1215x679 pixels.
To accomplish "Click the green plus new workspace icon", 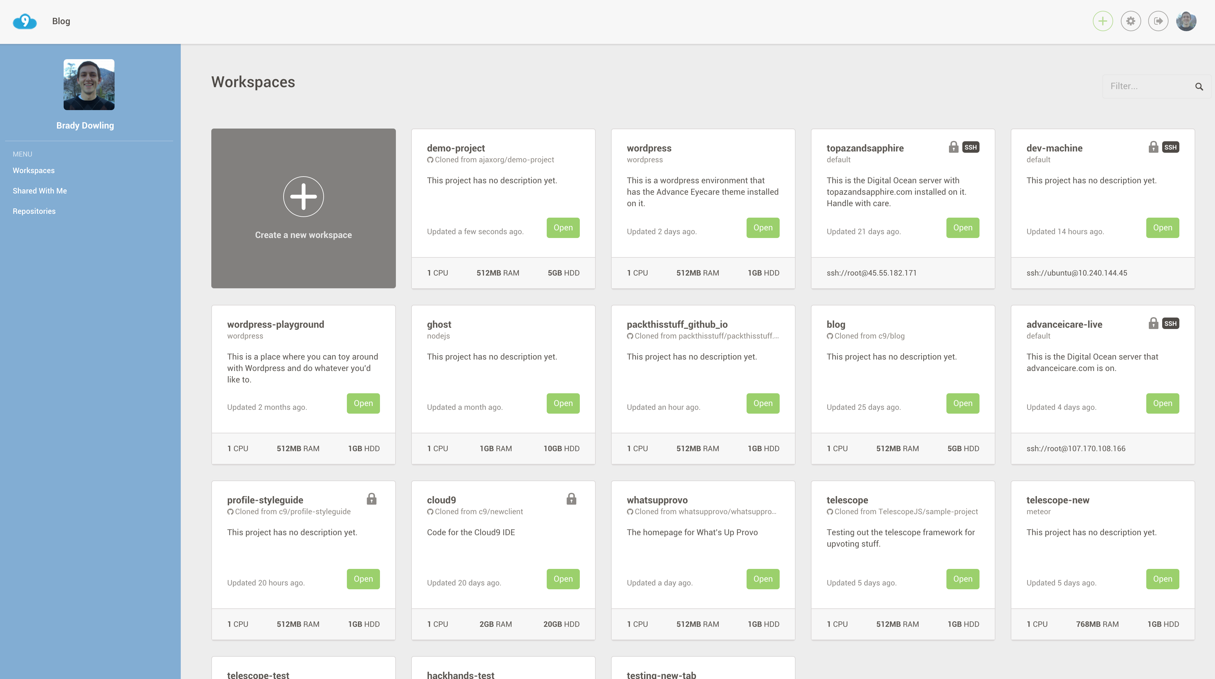I will pyautogui.click(x=1103, y=21).
